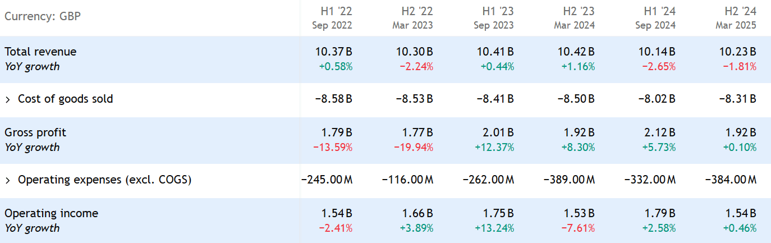Click the Gross profit row label

[35, 132]
